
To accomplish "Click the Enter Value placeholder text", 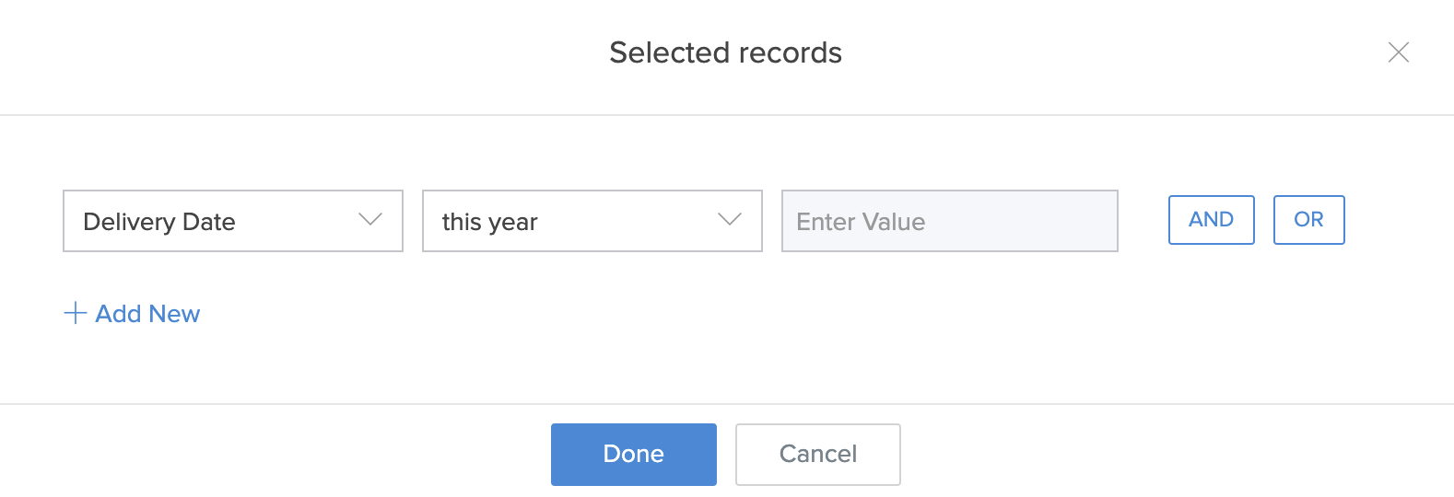I will pos(861,222).
